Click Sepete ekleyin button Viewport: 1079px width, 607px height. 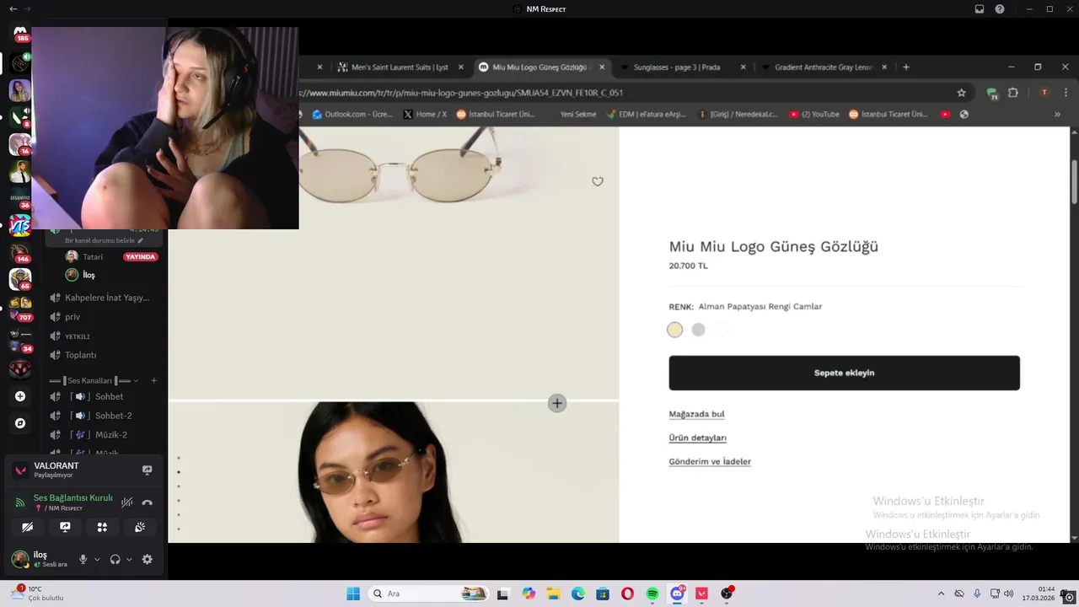(844, 373)
